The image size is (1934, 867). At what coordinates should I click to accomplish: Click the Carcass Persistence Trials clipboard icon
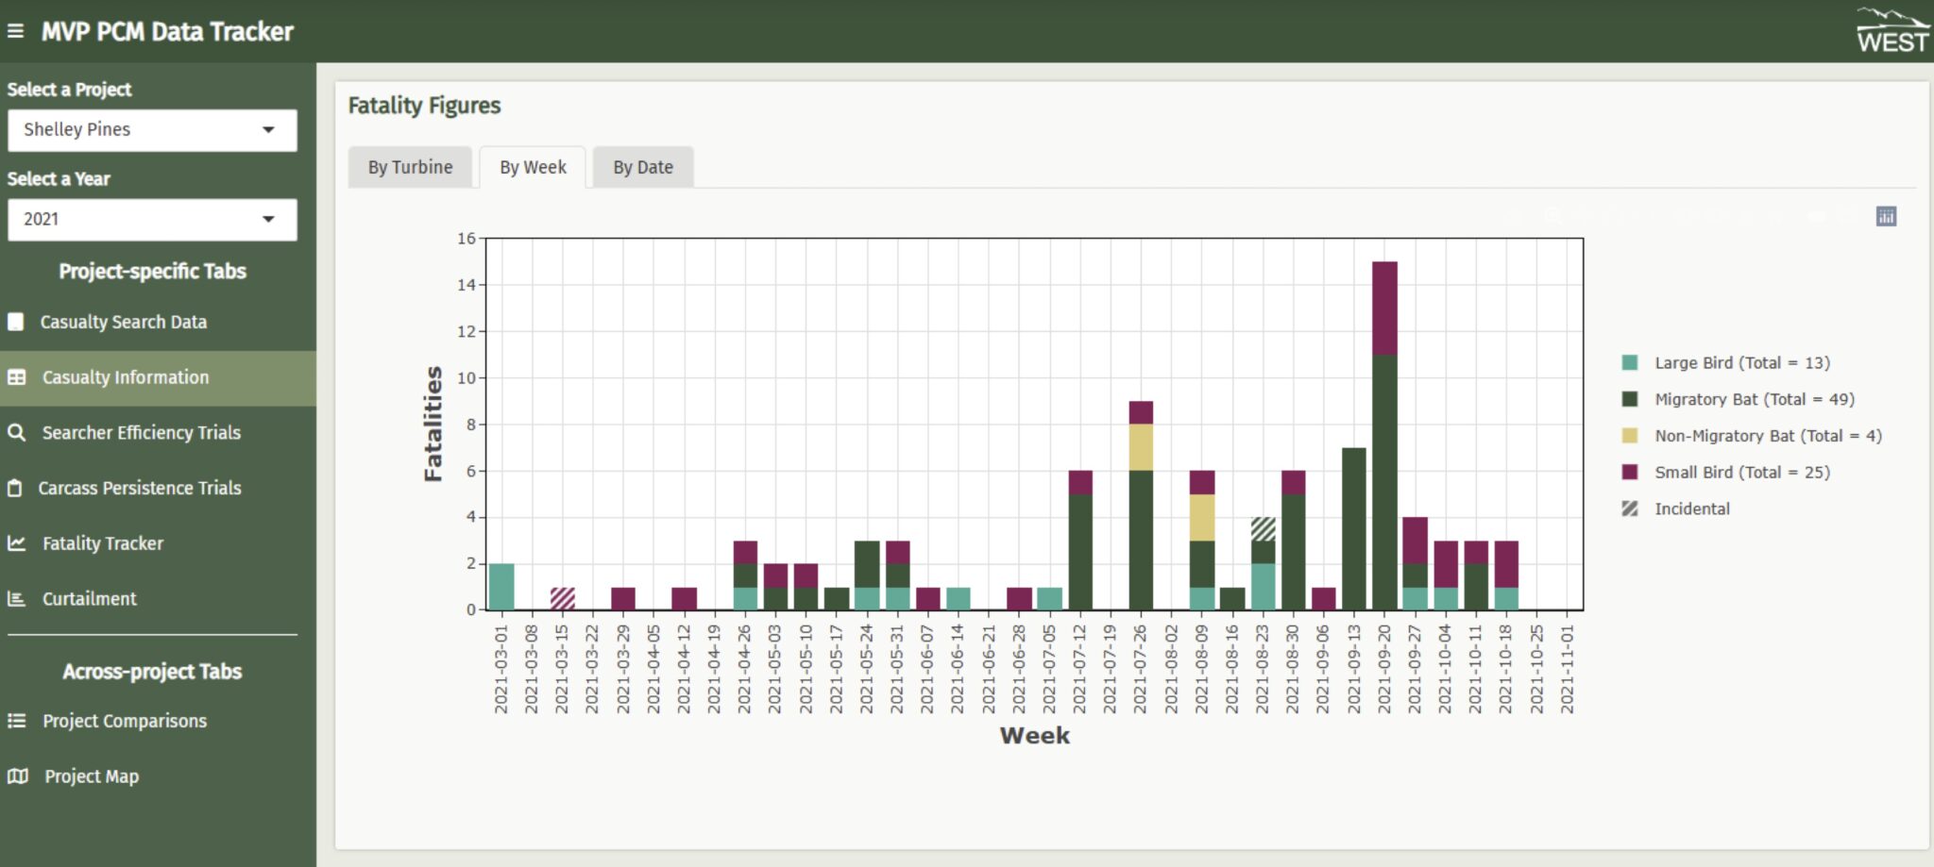(x=15, y=489)
